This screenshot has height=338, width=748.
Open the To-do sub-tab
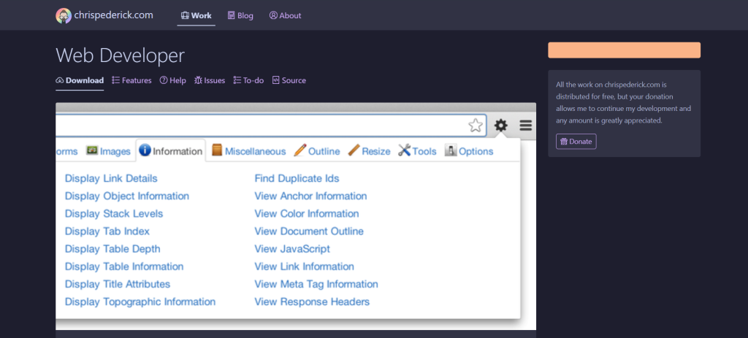pos(248,80)
